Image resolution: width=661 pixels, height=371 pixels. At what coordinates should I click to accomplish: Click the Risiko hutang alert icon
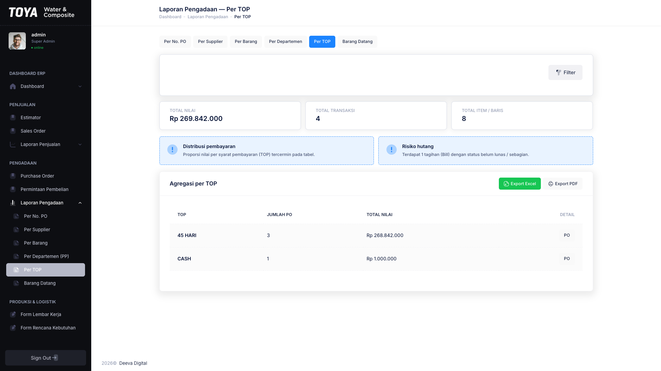click(x=391, y=149)
